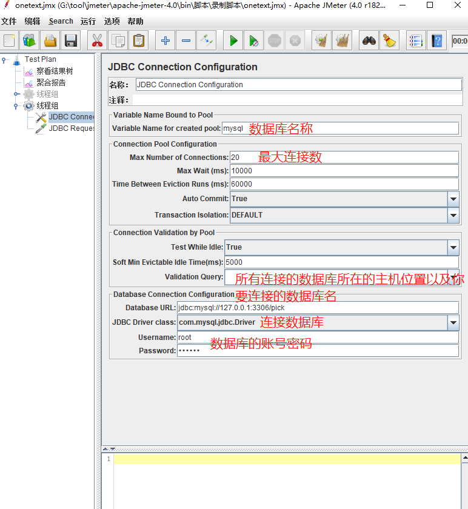This screenshot has height=509, width=468.
Task: Click the Username field
Action: [318, 338]
